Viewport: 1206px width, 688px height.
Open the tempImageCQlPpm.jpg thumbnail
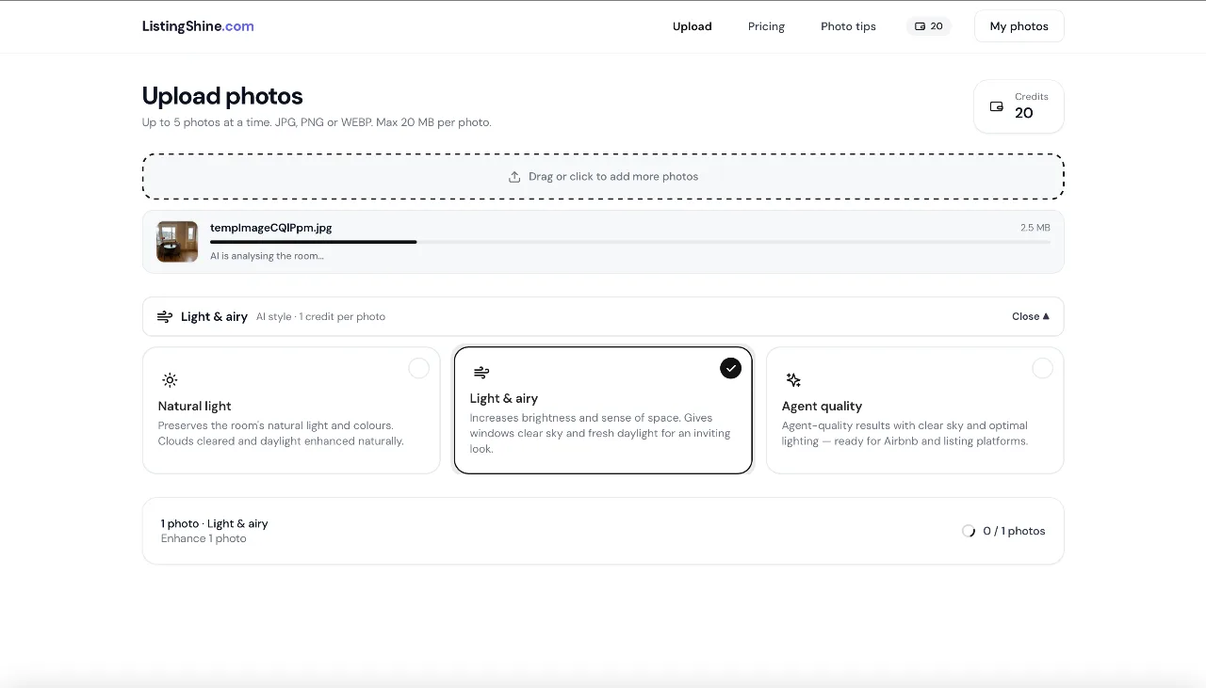[177, 242]
